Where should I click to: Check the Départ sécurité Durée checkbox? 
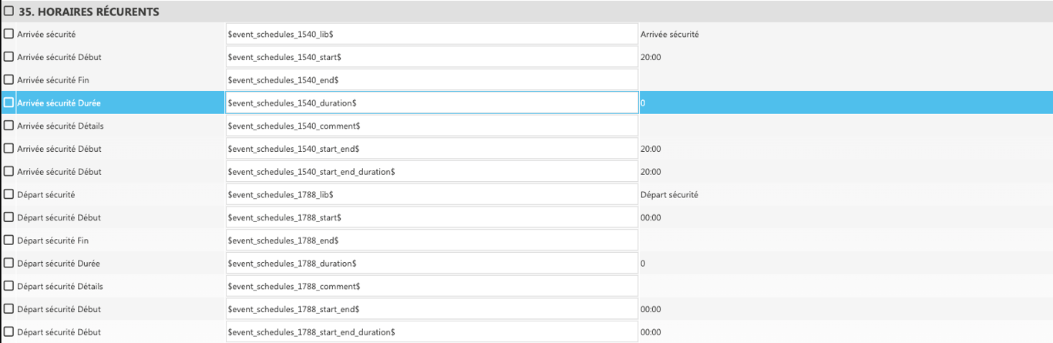(x=9, y=263)
